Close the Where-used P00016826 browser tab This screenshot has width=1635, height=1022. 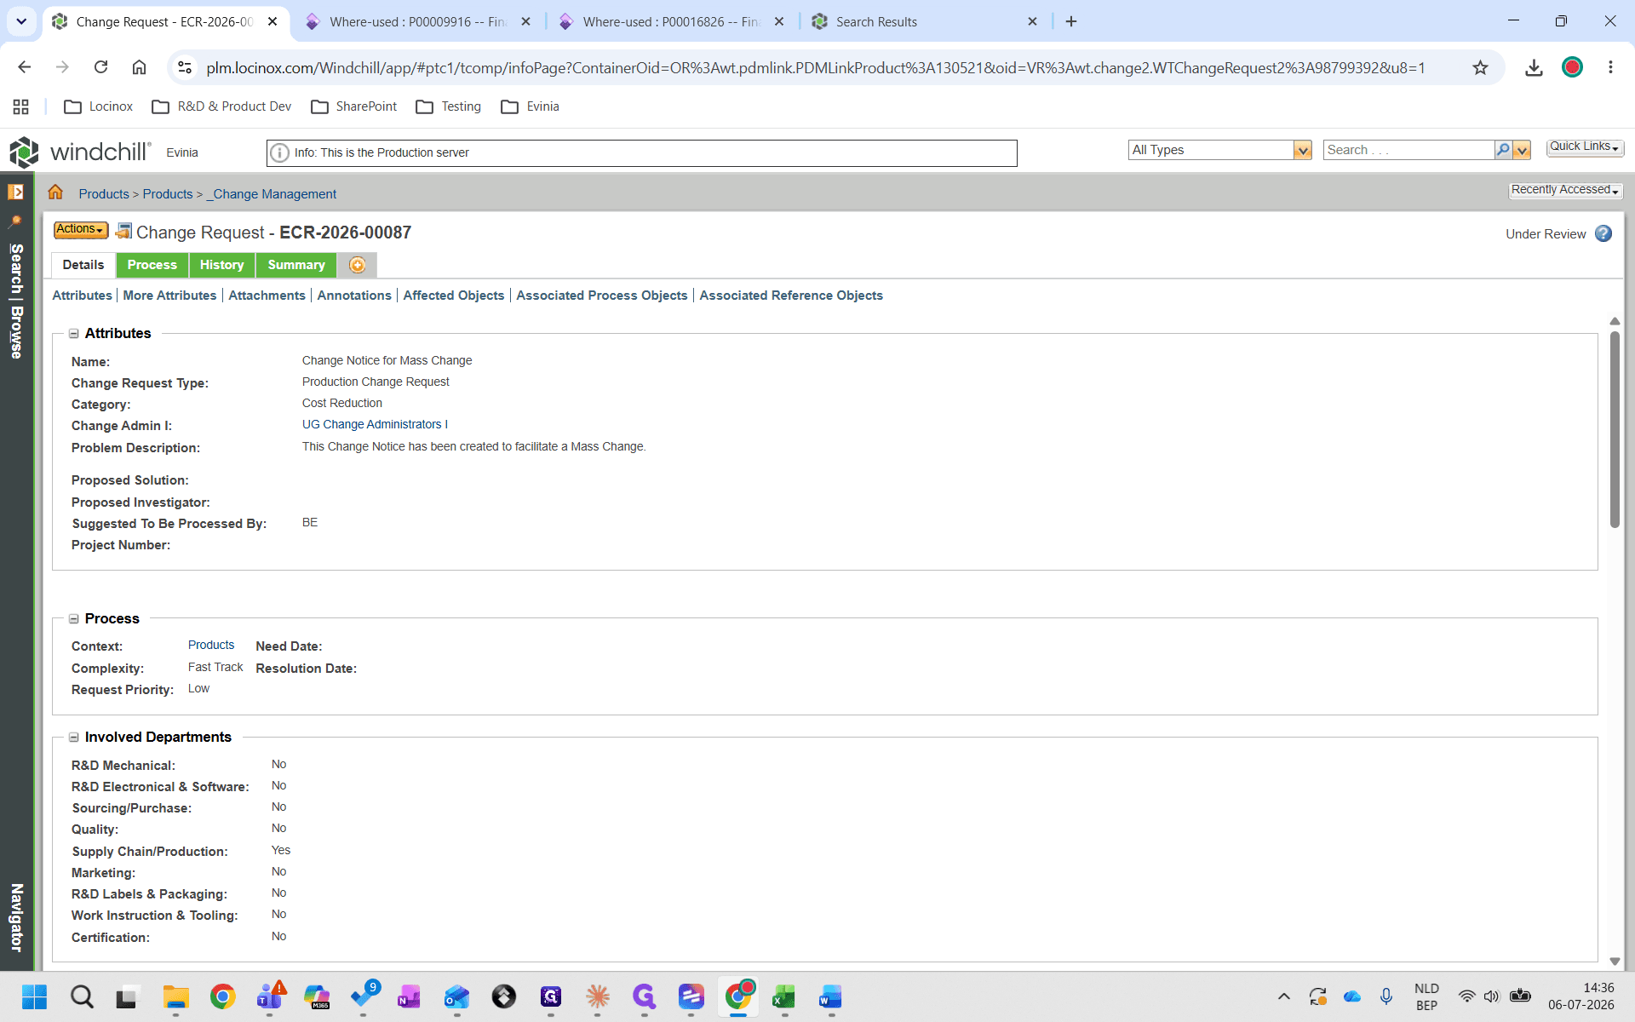pyautogui.click(x=779, y=22)
